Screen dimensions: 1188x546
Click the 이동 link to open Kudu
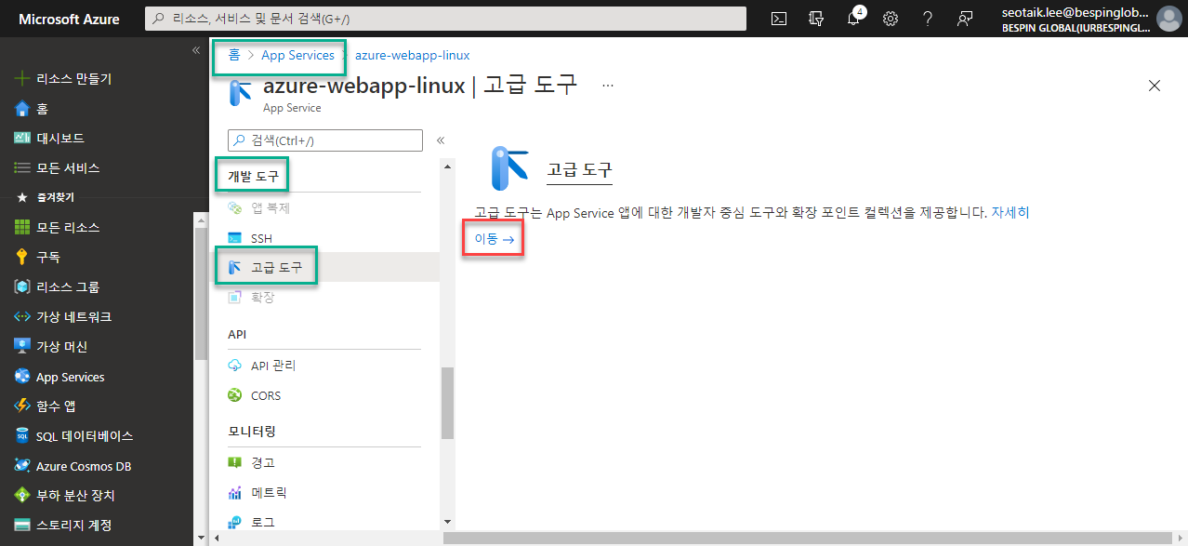tap(495, 239)
